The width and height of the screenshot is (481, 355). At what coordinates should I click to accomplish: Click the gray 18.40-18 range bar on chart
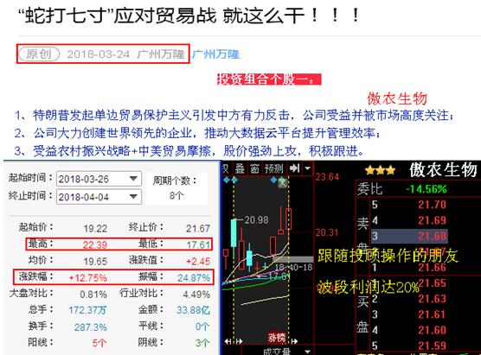[292, 259]
